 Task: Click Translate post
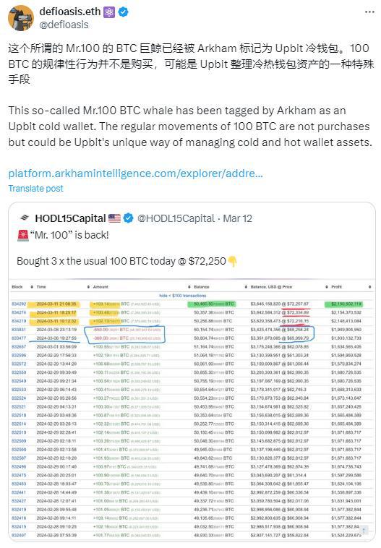tap(35, 189)
